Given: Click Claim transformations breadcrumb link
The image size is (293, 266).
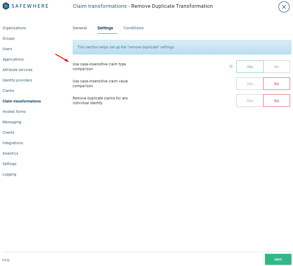Looking at the screenshot, I should click(100, 6).
